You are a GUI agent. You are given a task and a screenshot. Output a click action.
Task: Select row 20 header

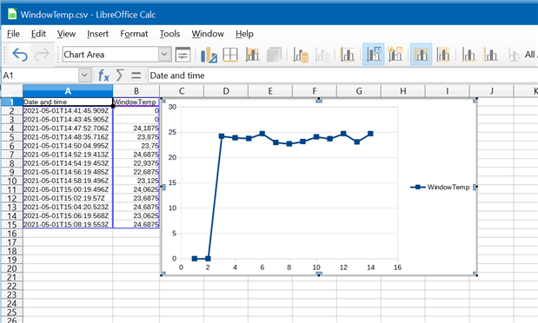11,268
